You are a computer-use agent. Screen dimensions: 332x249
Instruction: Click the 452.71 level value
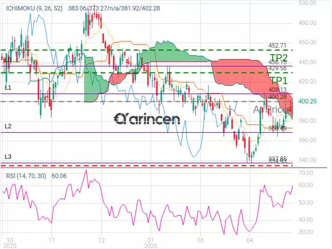pos(277,45)
